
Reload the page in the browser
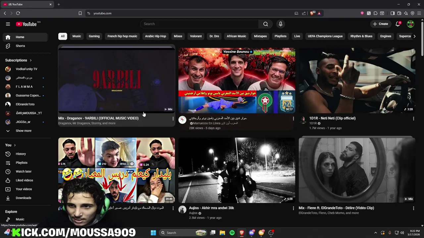click(18, 13)
